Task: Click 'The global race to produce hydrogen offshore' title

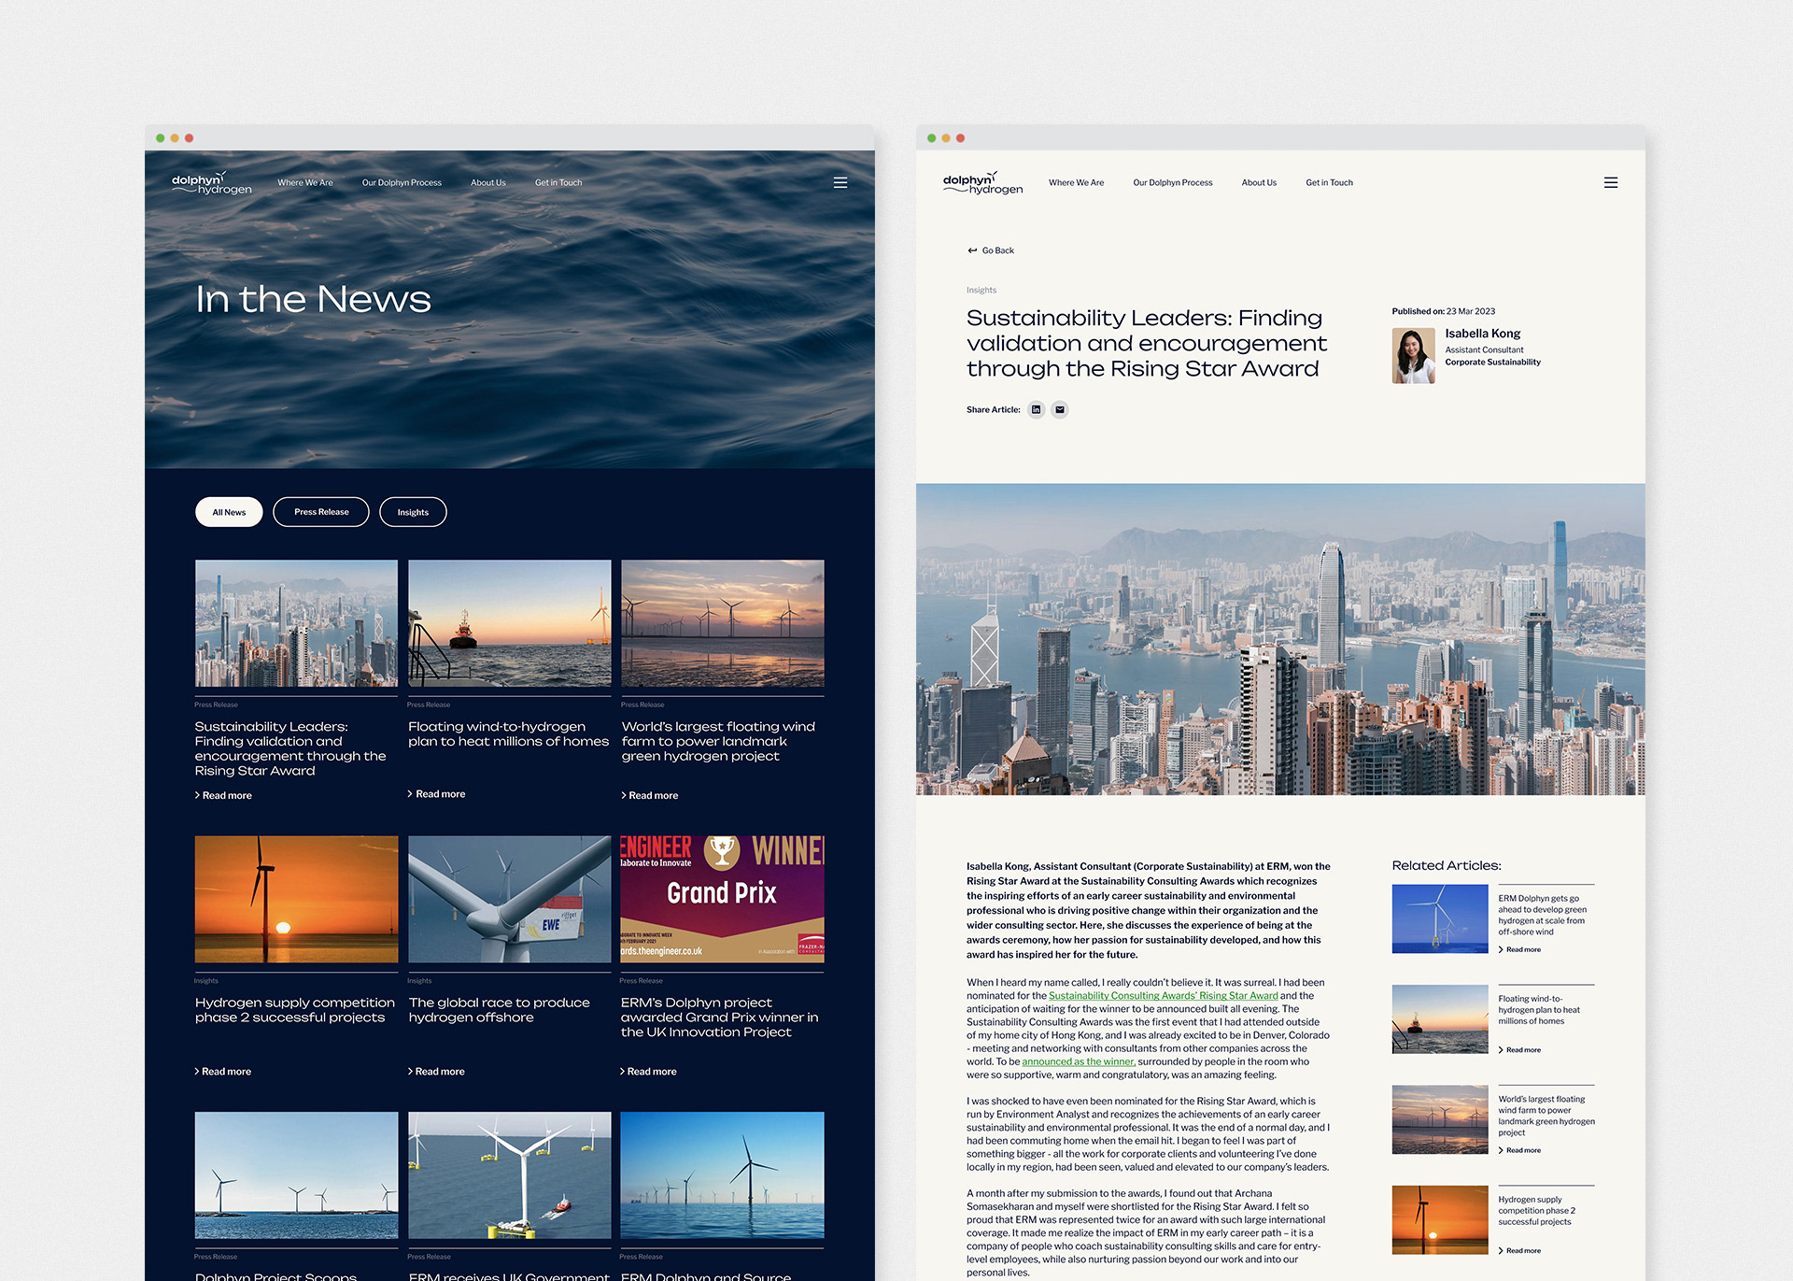Action: click(500, 1009)
